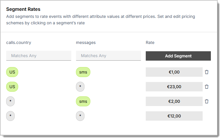Open the €23,00 rate pricing scheme
Viewport: 222px width, 140px height.
pyautogui.click(x=174, y=87)
